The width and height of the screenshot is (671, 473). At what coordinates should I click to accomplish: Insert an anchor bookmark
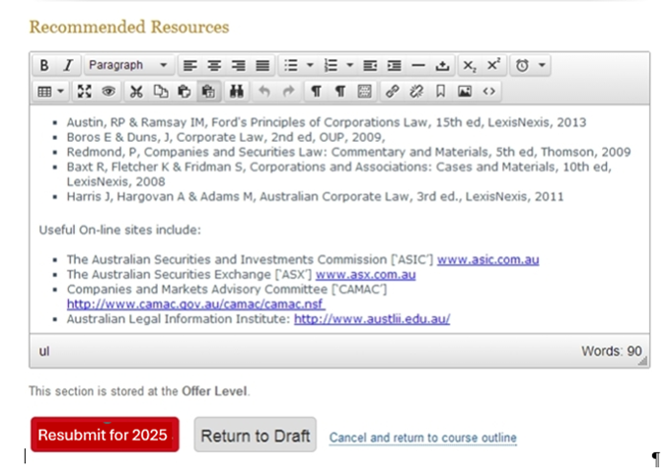[440, 91]
